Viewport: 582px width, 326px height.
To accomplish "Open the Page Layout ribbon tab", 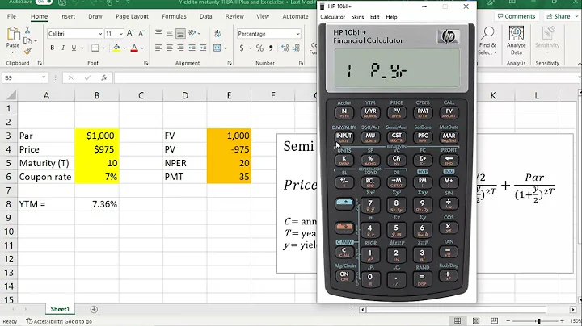I will [x=132, y=16].
